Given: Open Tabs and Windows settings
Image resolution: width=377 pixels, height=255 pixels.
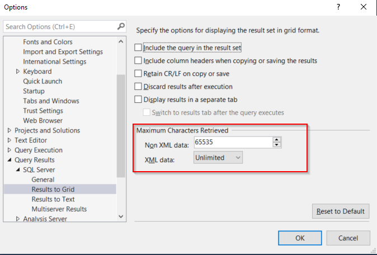Looking at the screenshot, I should tap(51, 101).
